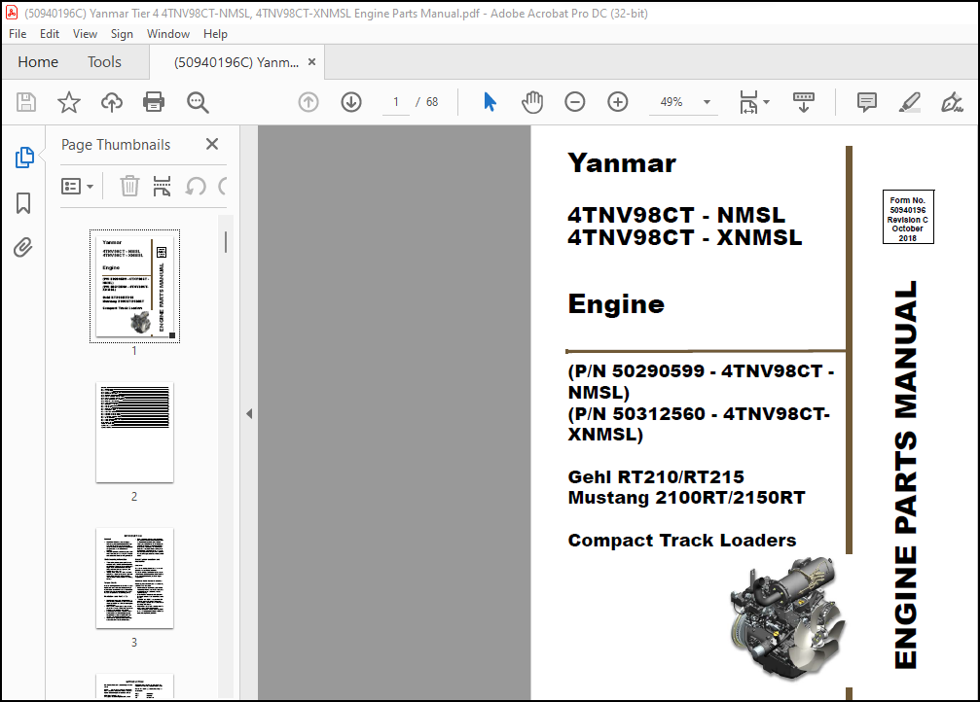Open thumbnails options dropdown menu
Image resolution: width=980 pixels, height=702 pixels.
(78, 186)
